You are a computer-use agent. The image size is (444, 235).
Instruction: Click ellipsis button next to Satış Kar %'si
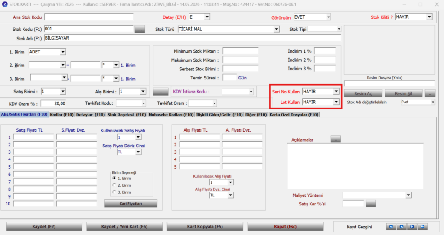(x=371, y=203)
